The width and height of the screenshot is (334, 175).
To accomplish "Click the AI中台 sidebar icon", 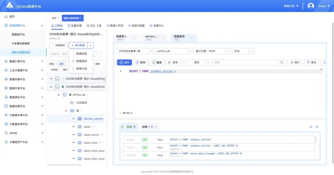I will pos(6,133).
